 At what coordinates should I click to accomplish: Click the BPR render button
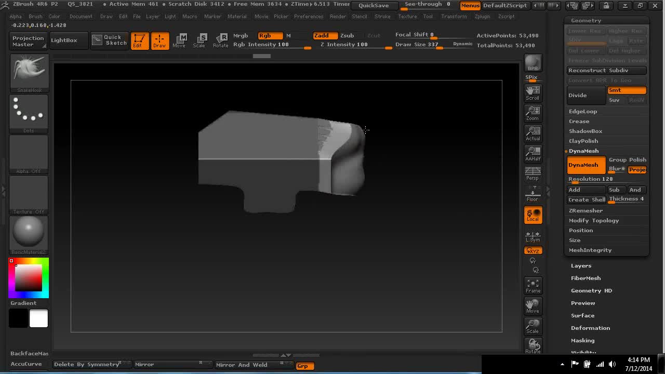(x=533, y=63)
